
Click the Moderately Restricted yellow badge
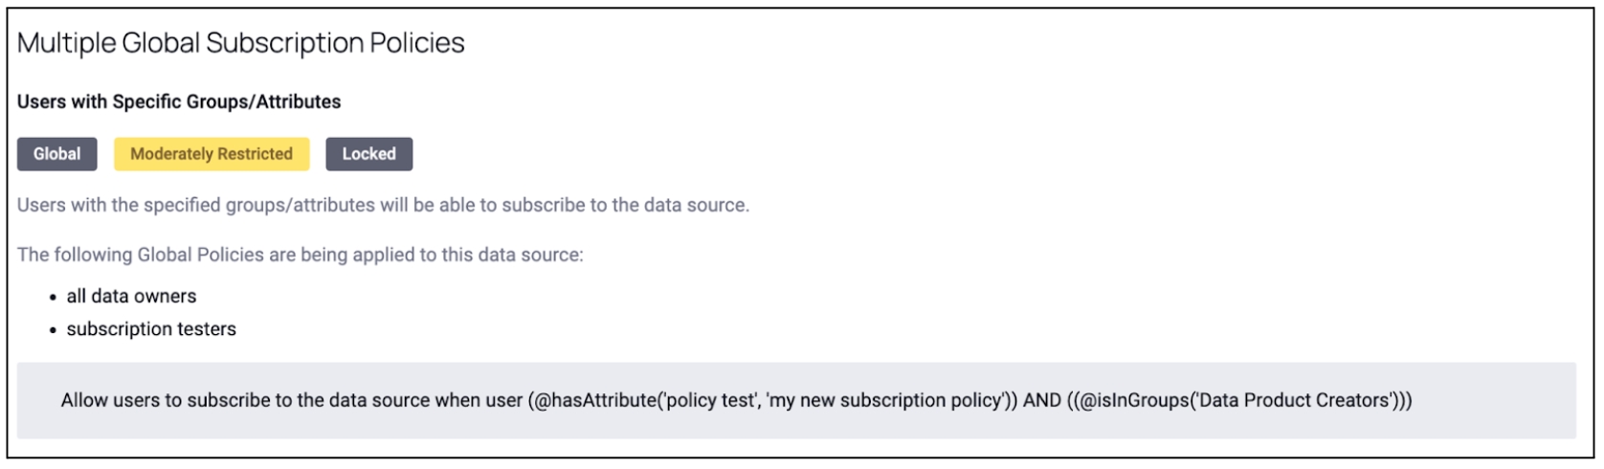[x=212, y=154]
